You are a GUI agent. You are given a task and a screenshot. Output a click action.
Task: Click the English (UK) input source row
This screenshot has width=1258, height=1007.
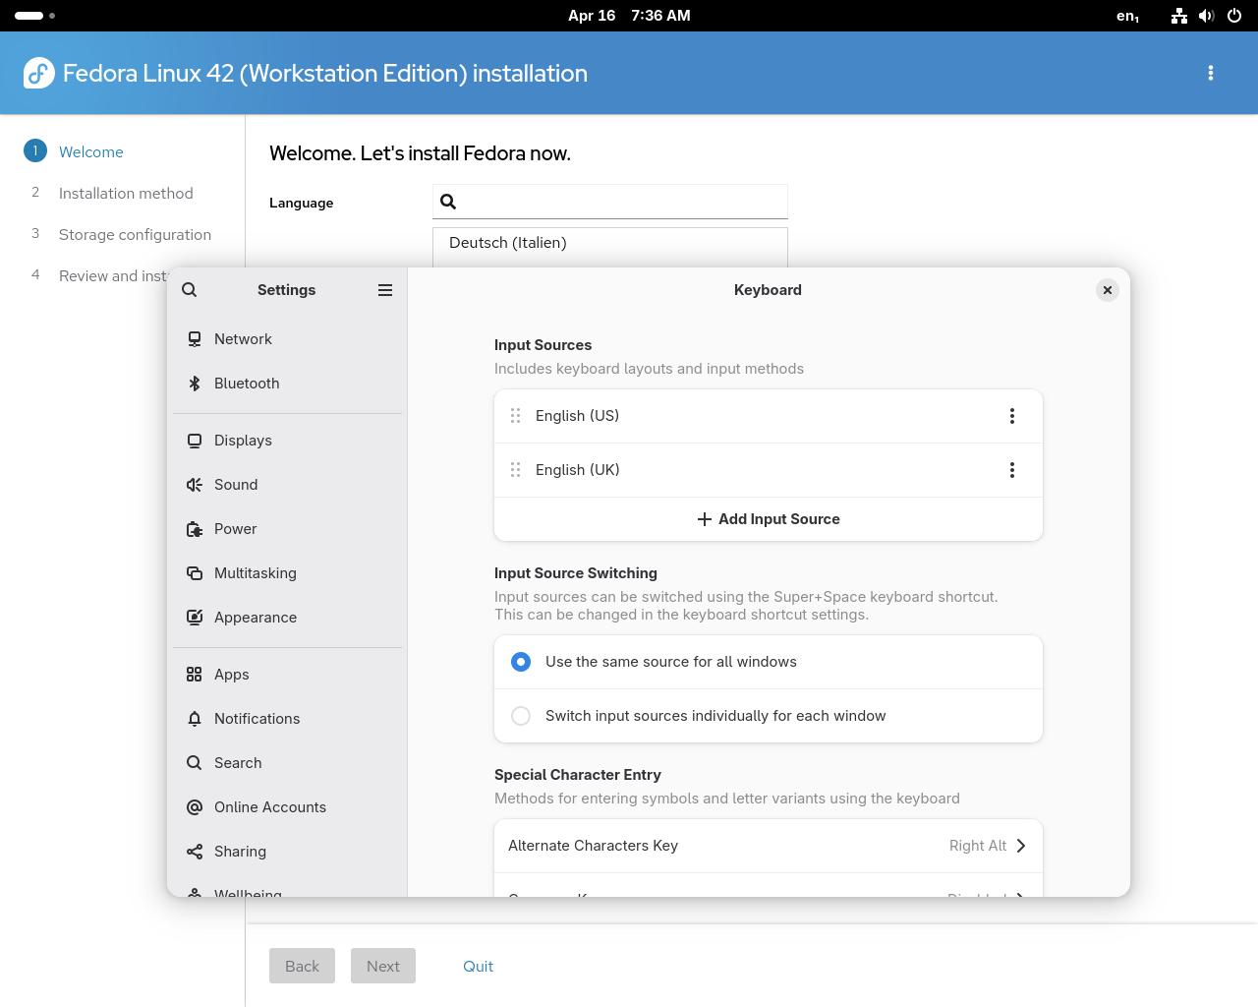point(769,470)
